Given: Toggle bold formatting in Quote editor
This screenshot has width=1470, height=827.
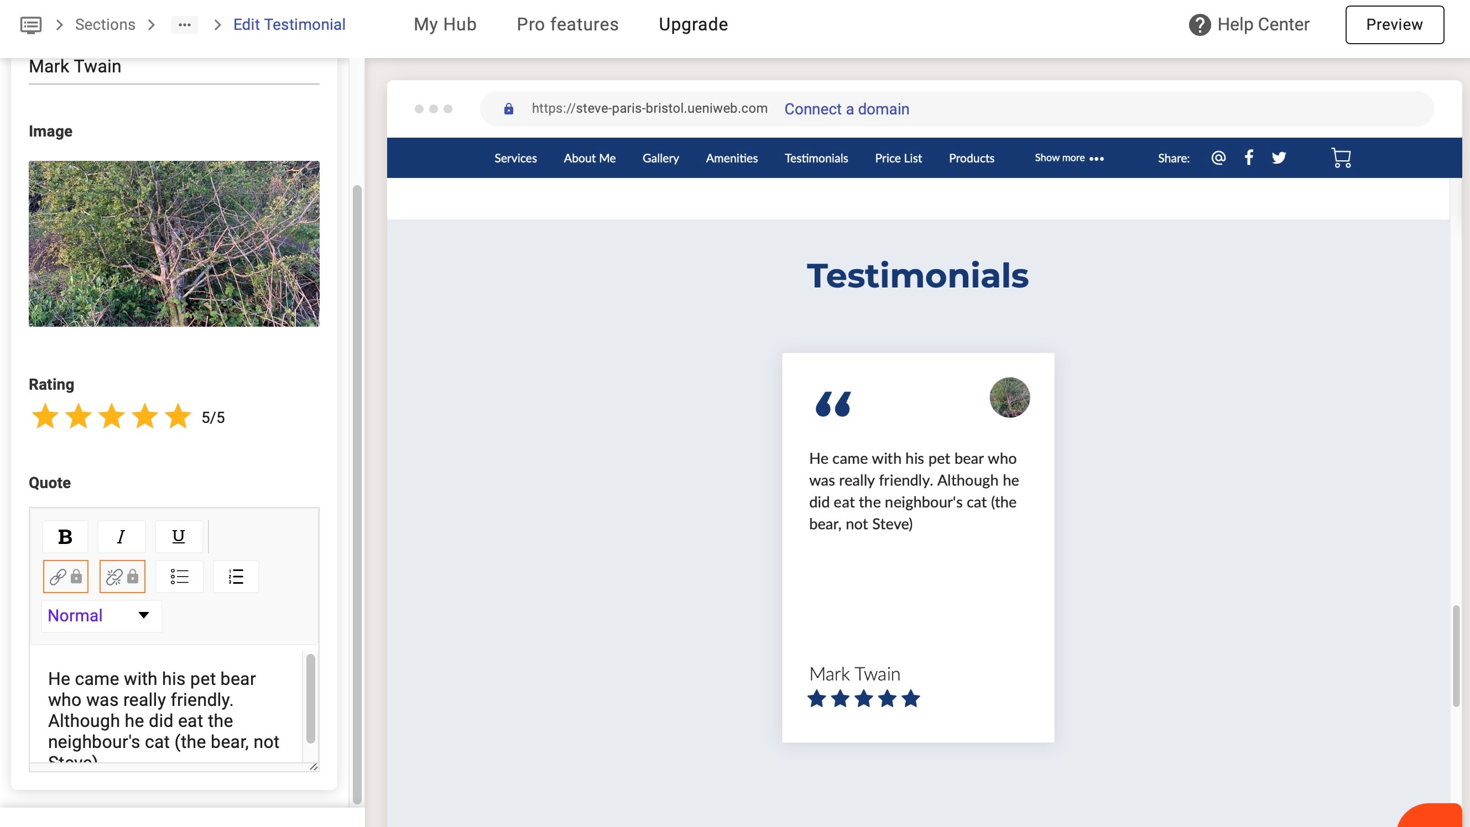Looking at the screenshot, I should click(65, 536).
